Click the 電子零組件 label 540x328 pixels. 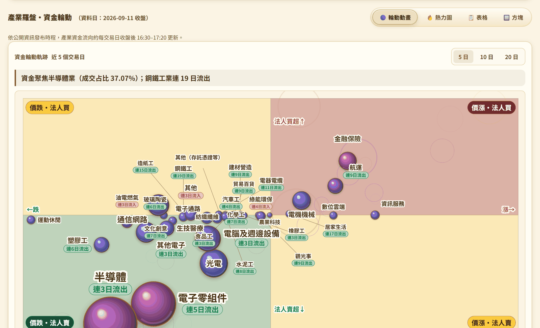(202, 298)
